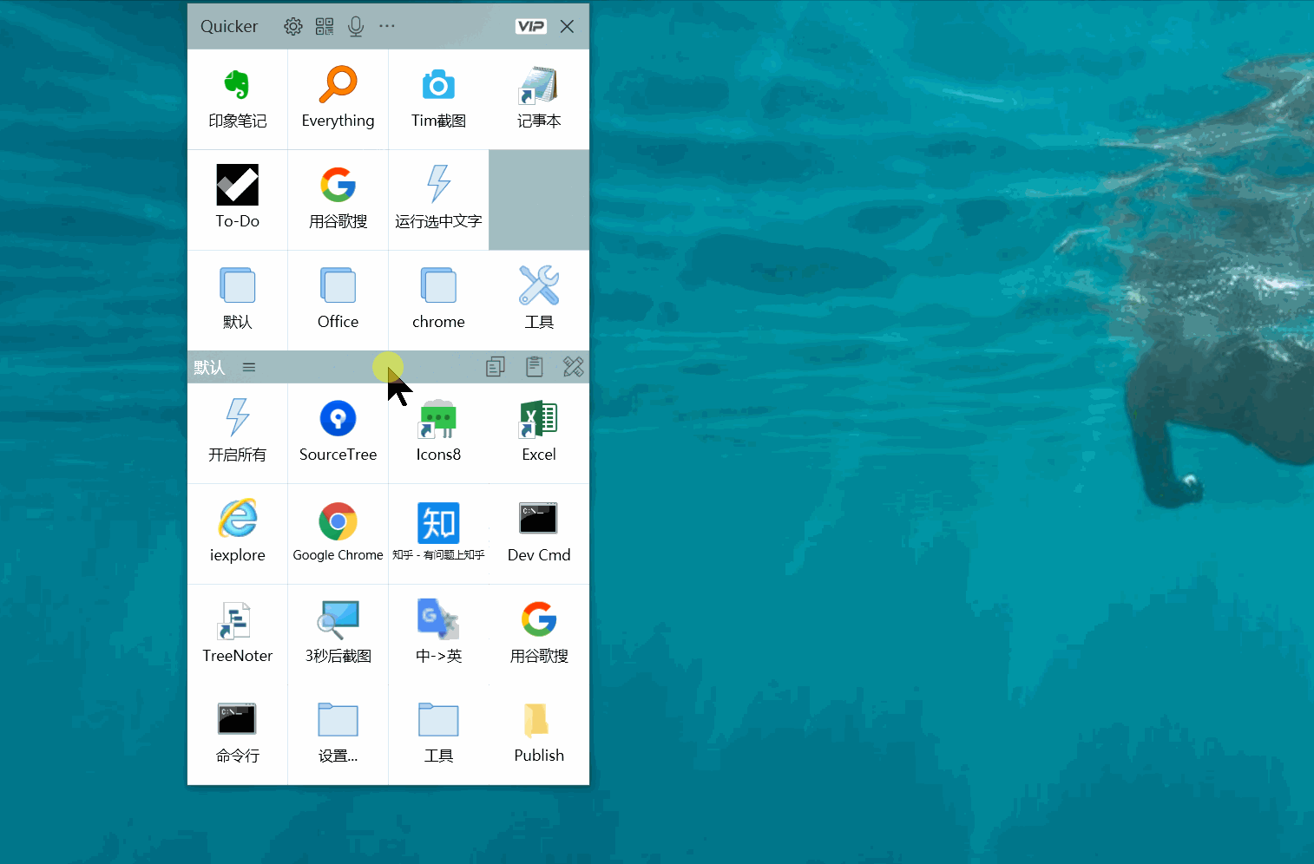Viewport: 1314px width, 864px height.
Task: Open Quicker settings gear
Action: (293, 26)
